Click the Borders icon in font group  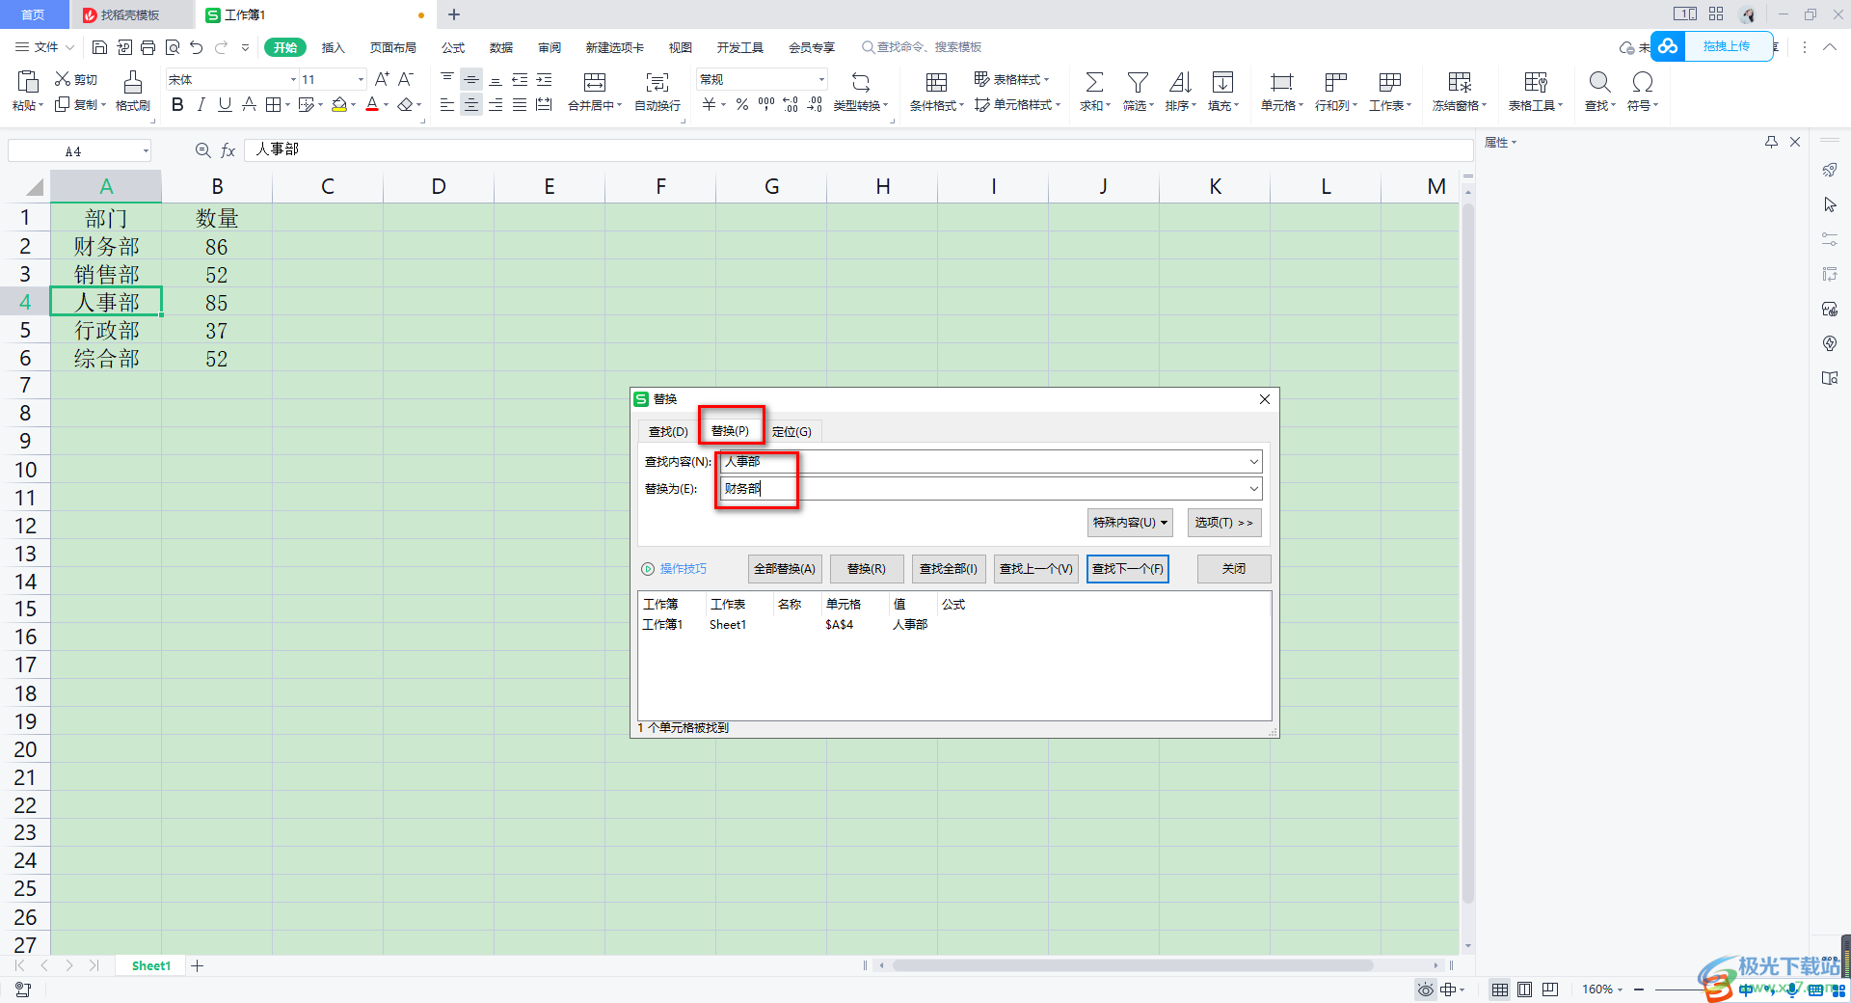coord(274,104)
